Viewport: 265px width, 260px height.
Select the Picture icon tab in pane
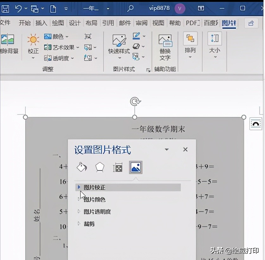[x=136, y=167]
